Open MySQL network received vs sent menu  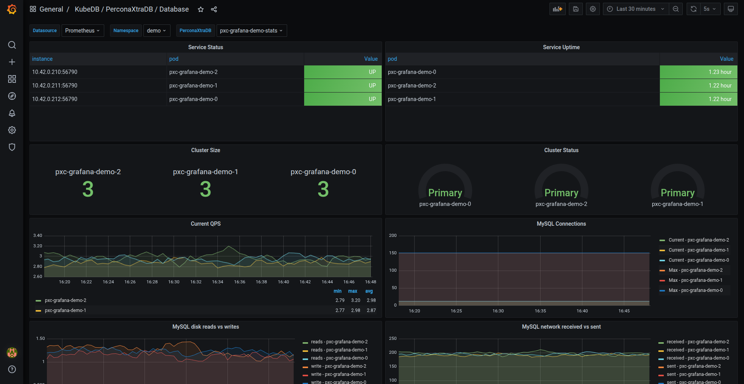pos(561,327)
